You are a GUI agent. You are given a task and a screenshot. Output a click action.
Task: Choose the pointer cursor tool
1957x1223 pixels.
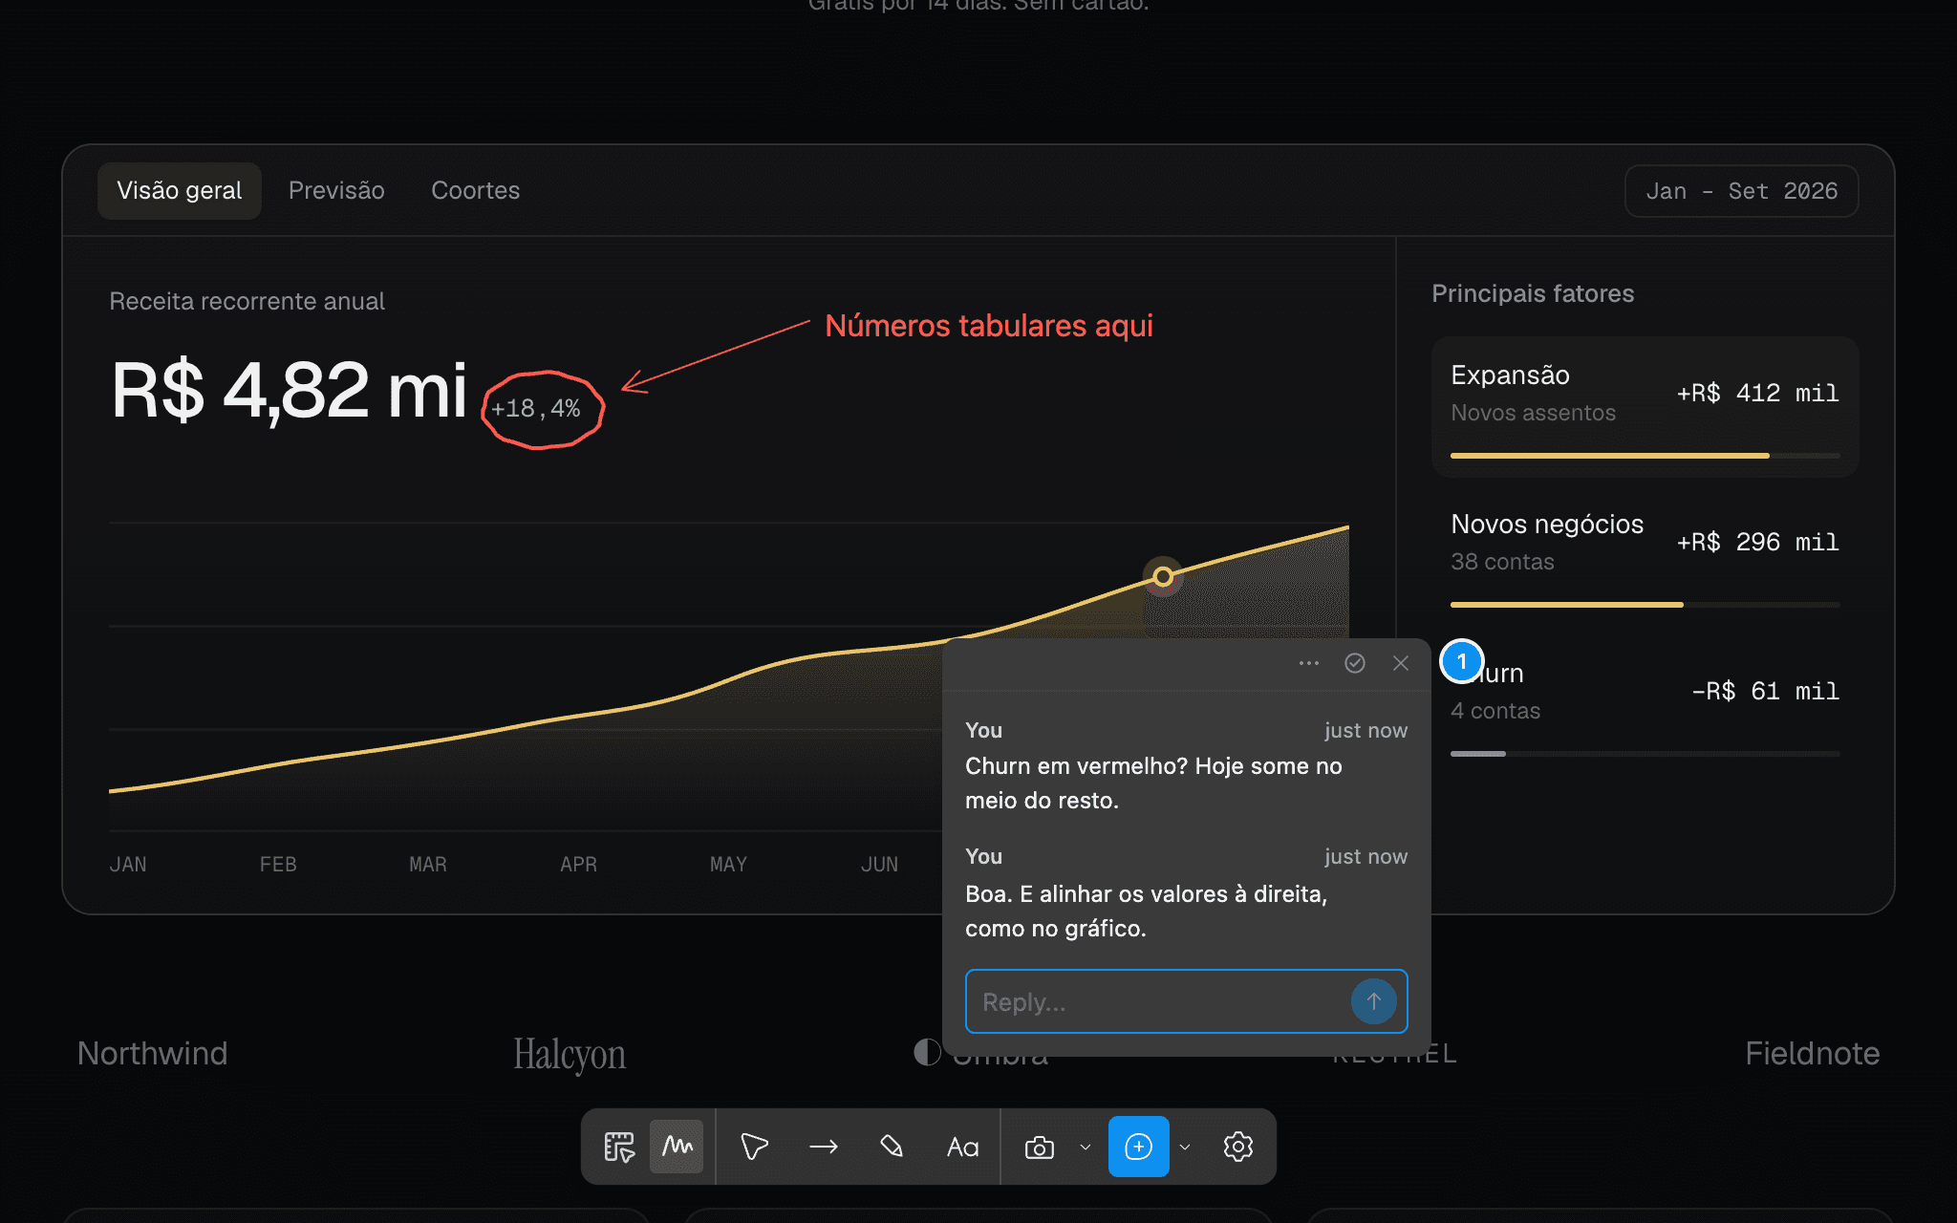(x=754, y=1147)
